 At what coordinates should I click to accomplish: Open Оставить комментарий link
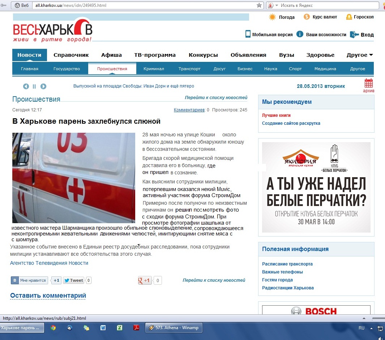[x=48, y=296]
